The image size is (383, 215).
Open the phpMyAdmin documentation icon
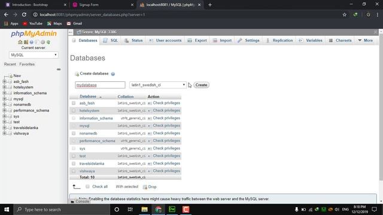[32, 42]
